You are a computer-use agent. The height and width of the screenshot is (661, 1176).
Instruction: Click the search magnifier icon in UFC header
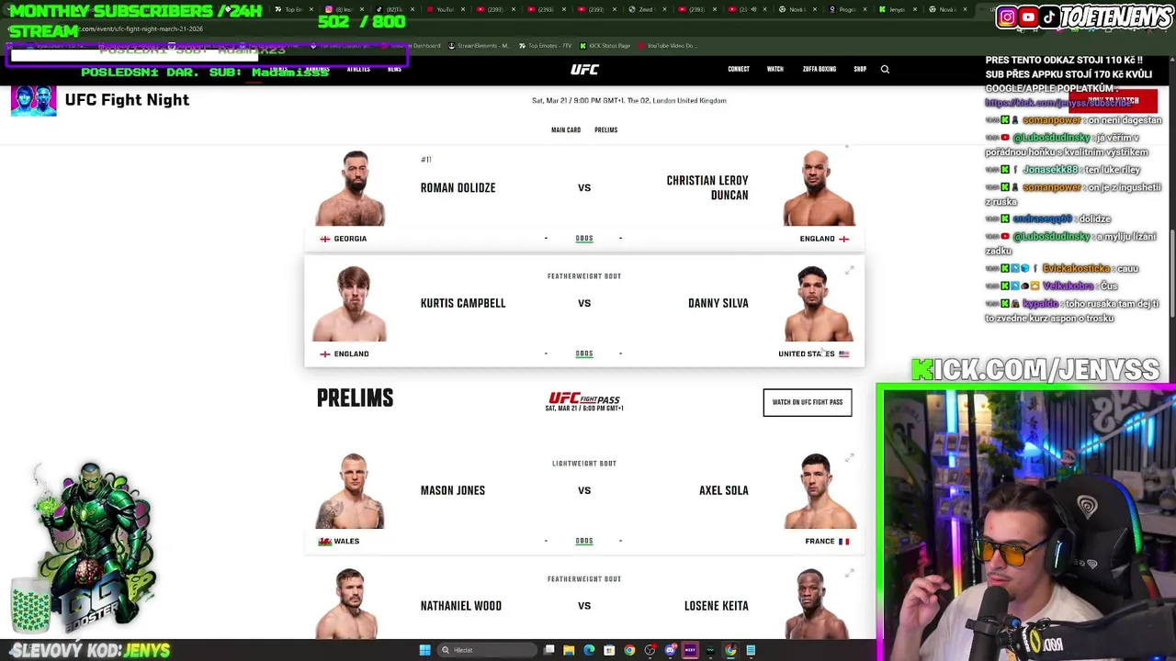[885, 69]
